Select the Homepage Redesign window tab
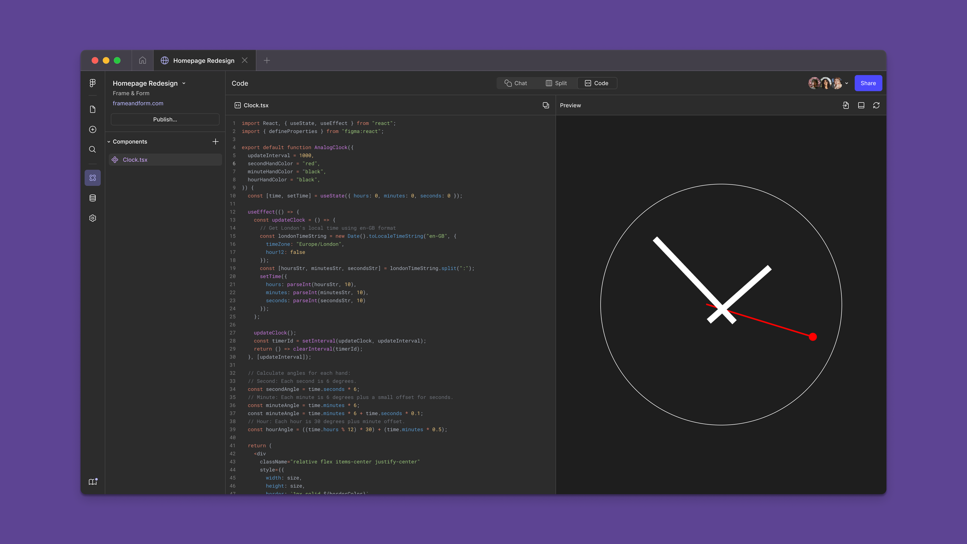This screenshot has width=967, height=544. click(204, 60)
